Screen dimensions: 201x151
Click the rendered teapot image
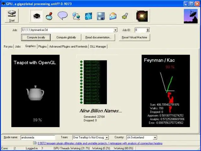35,93
